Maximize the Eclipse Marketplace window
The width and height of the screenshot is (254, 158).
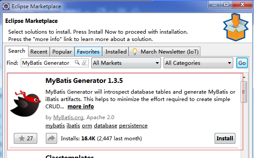coord(226,4)
